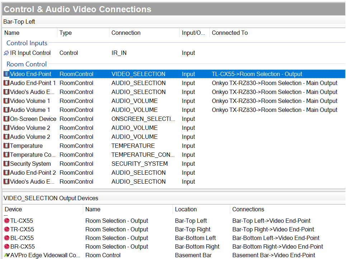
Task: Click the Connections column header in lower panel
Action: pyautogui.click(x=248, y=209)
